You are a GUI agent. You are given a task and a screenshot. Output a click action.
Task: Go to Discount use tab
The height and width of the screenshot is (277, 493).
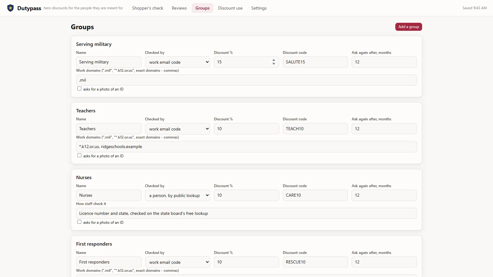coord(230,8)
